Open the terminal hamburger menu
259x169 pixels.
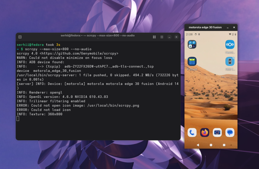(162, 37)
